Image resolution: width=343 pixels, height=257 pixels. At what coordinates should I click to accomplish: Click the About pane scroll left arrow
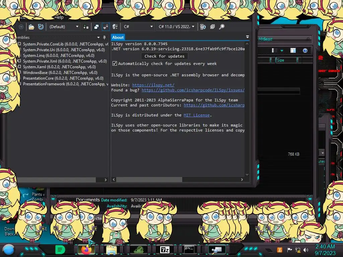pos(114,180)
